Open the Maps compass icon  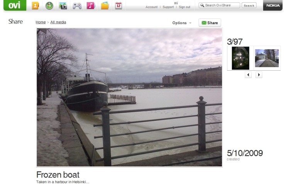[49, 5]
